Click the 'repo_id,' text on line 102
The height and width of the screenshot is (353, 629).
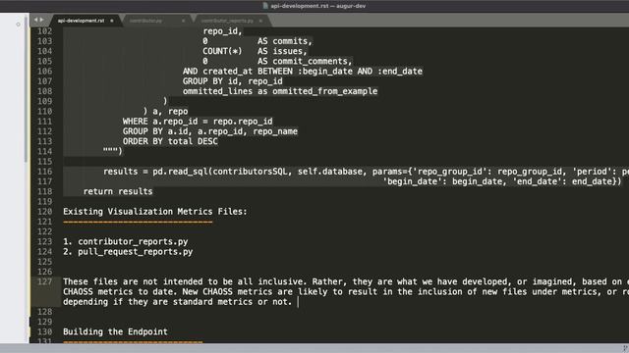click(x=223, y=31)
